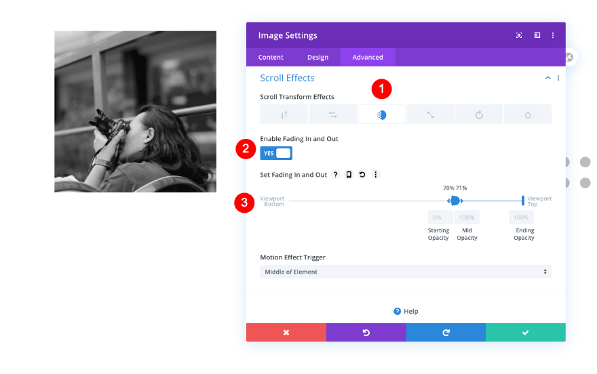Switch to the Content tab
The image size is (597, 374).
[x=271, y=57]
